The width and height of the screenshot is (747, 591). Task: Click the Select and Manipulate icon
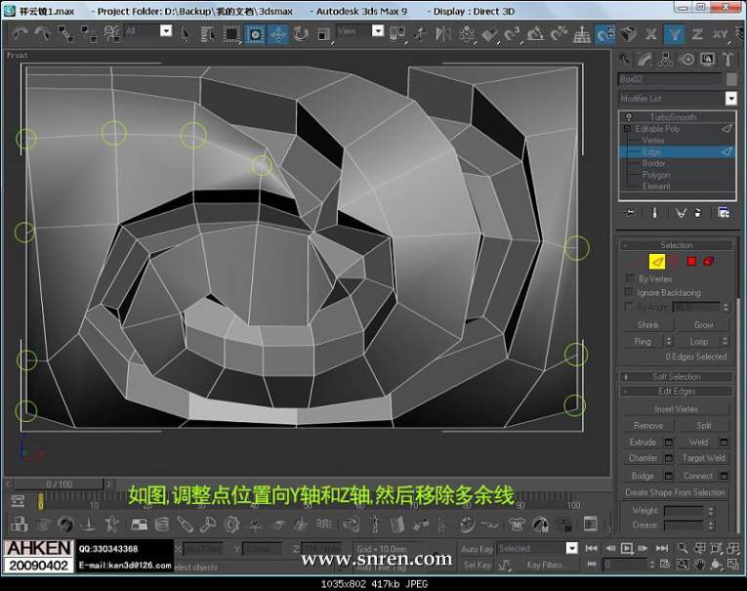click(x=420, y=34)
